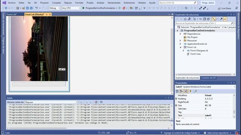Click Start Without Debugging outline play icon
Screen dimensions: 241x135
click(x=120, y=8)
